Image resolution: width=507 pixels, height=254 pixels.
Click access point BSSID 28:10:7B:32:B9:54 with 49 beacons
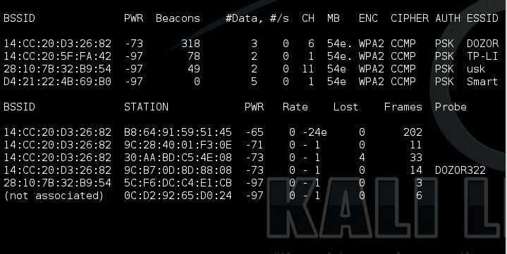click(x=58, y=69)
